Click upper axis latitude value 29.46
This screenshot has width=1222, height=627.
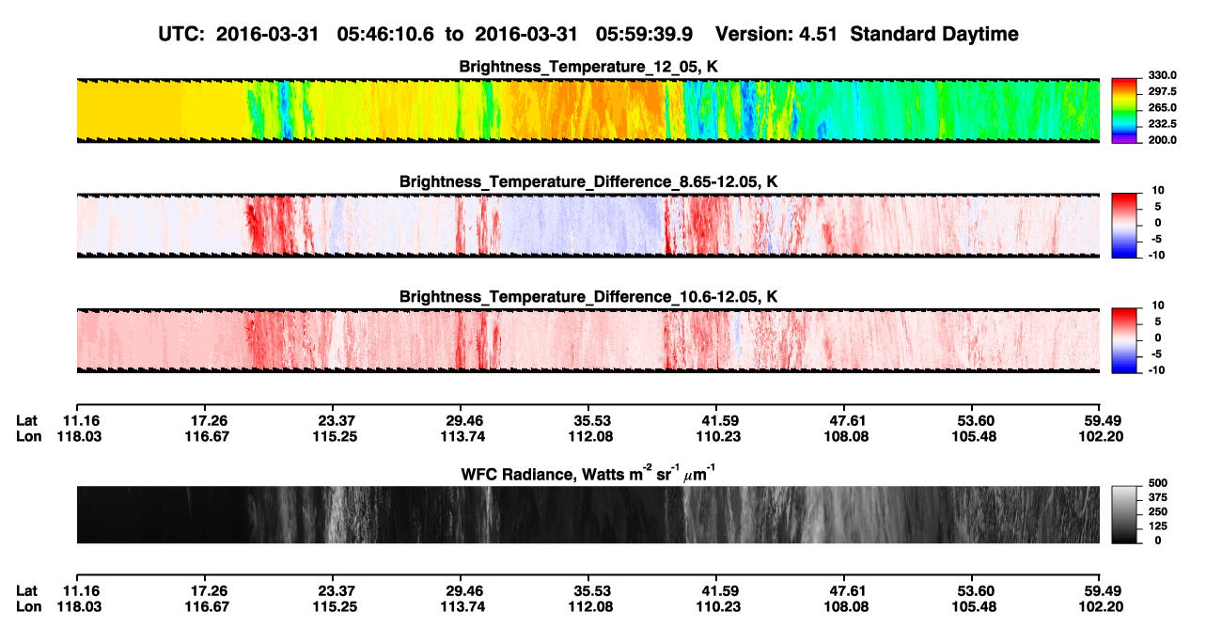pyautogui.click(x=461, y=421)
